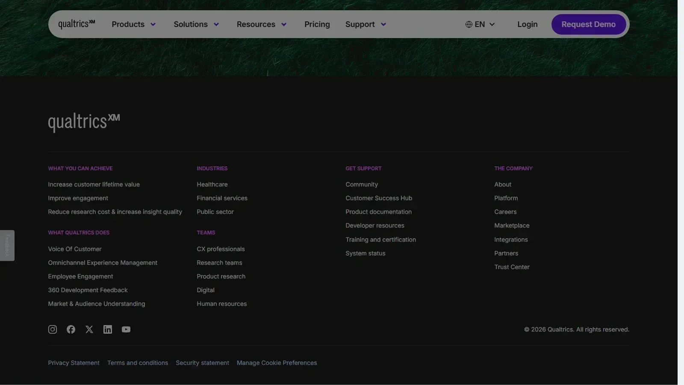Expand the Resources dropdown menu
684x385 pixels.
pyautogui.click(x=262, y=24)
